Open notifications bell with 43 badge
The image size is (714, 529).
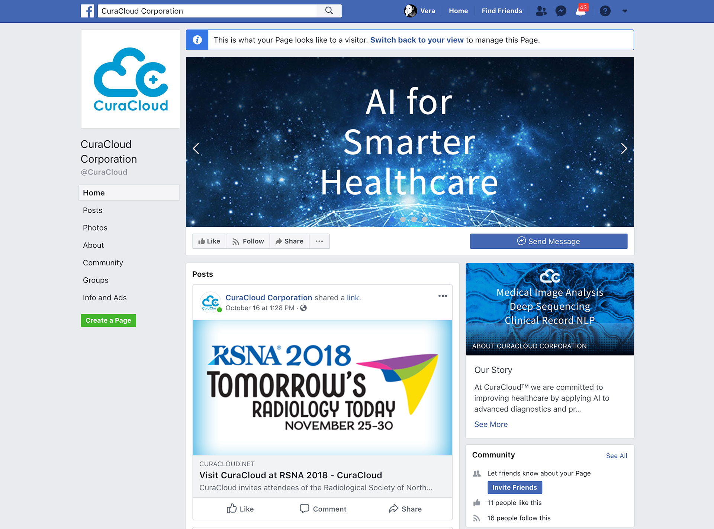pyautogui.click(x=580, y=11)
